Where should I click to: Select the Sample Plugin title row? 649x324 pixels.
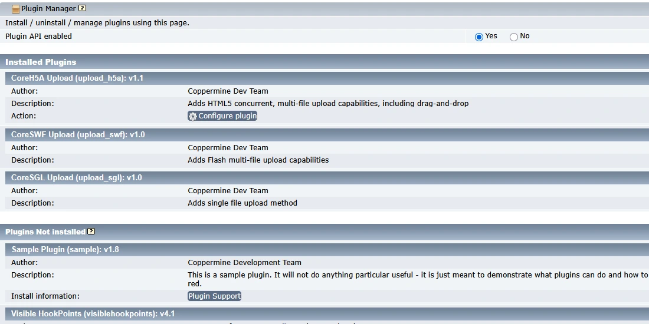(x=65, y=250)
